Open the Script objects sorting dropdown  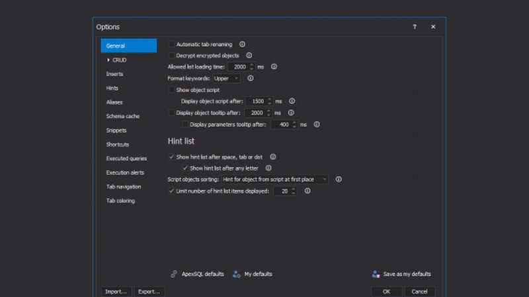[274, 180]
